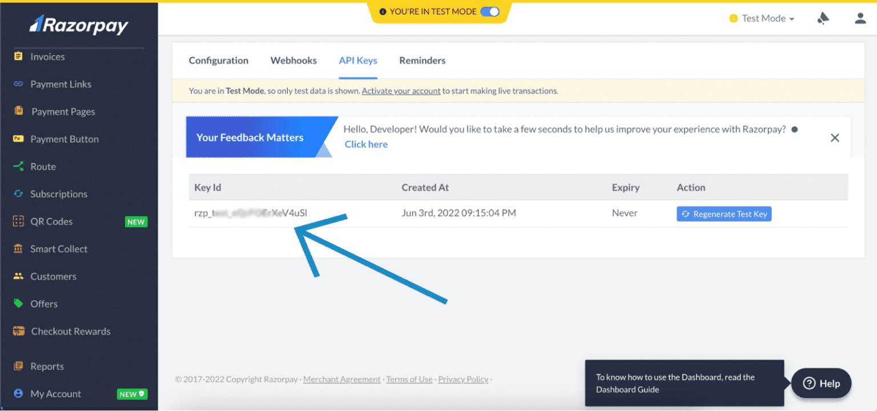Click the Checkout Rewards icon
The width and height of the screenshot is (877, 411).
pos(19,331)
